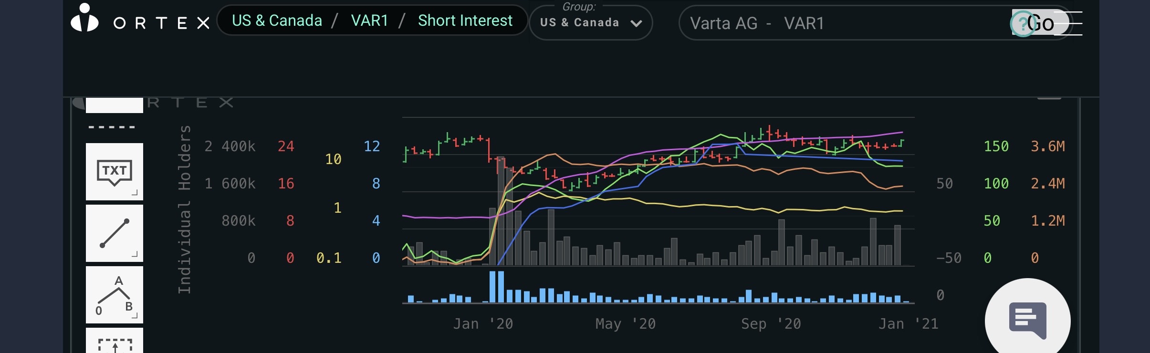Screen dimensions: 1150x353
Task: Click the Jan '20 date label
Action: click(x=483, y=324)
